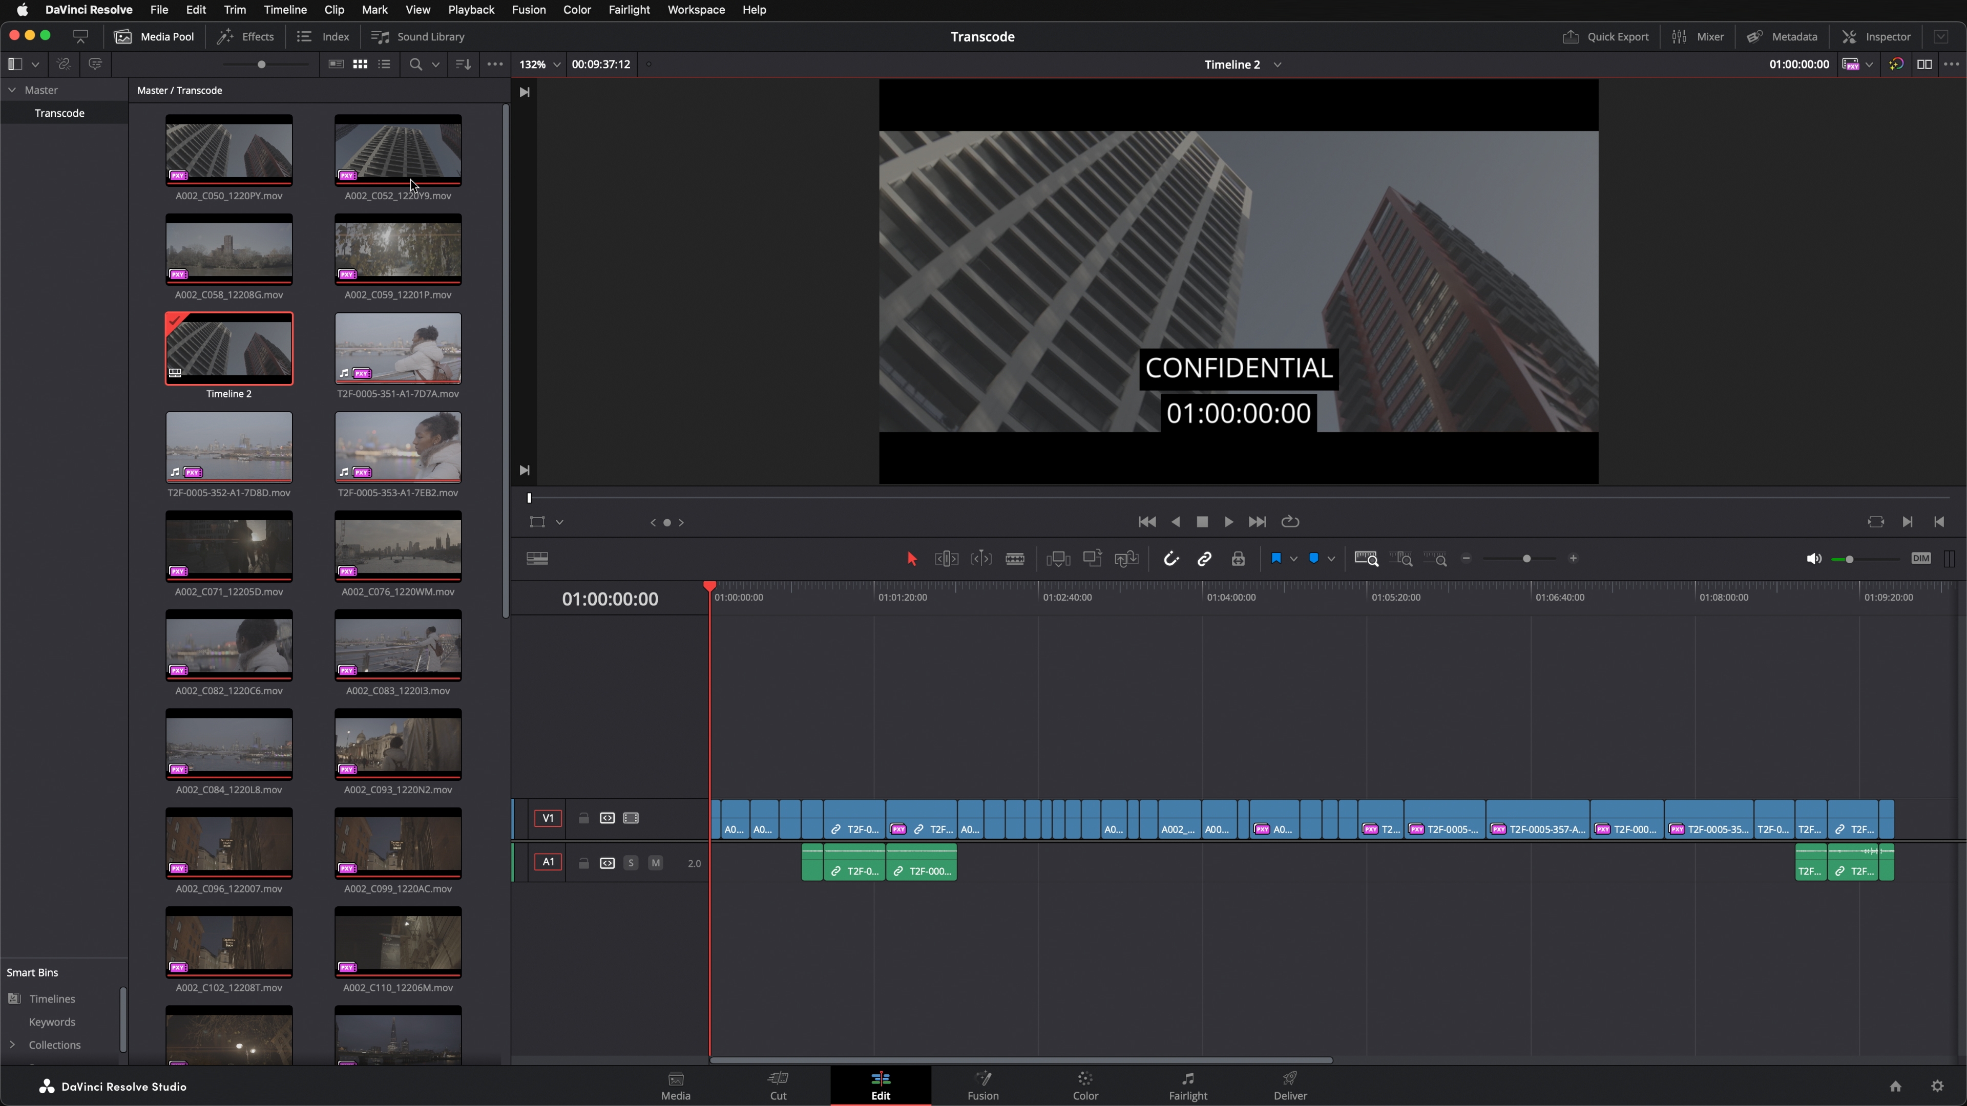The height and width of the screenshot is (1106, 1967).
Task: Collapse the Master bin in the media pool
Action: pyautogui.click(x=12, y=89)
